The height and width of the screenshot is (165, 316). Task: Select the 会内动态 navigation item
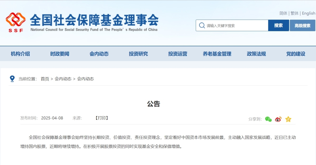click(99, 54)
